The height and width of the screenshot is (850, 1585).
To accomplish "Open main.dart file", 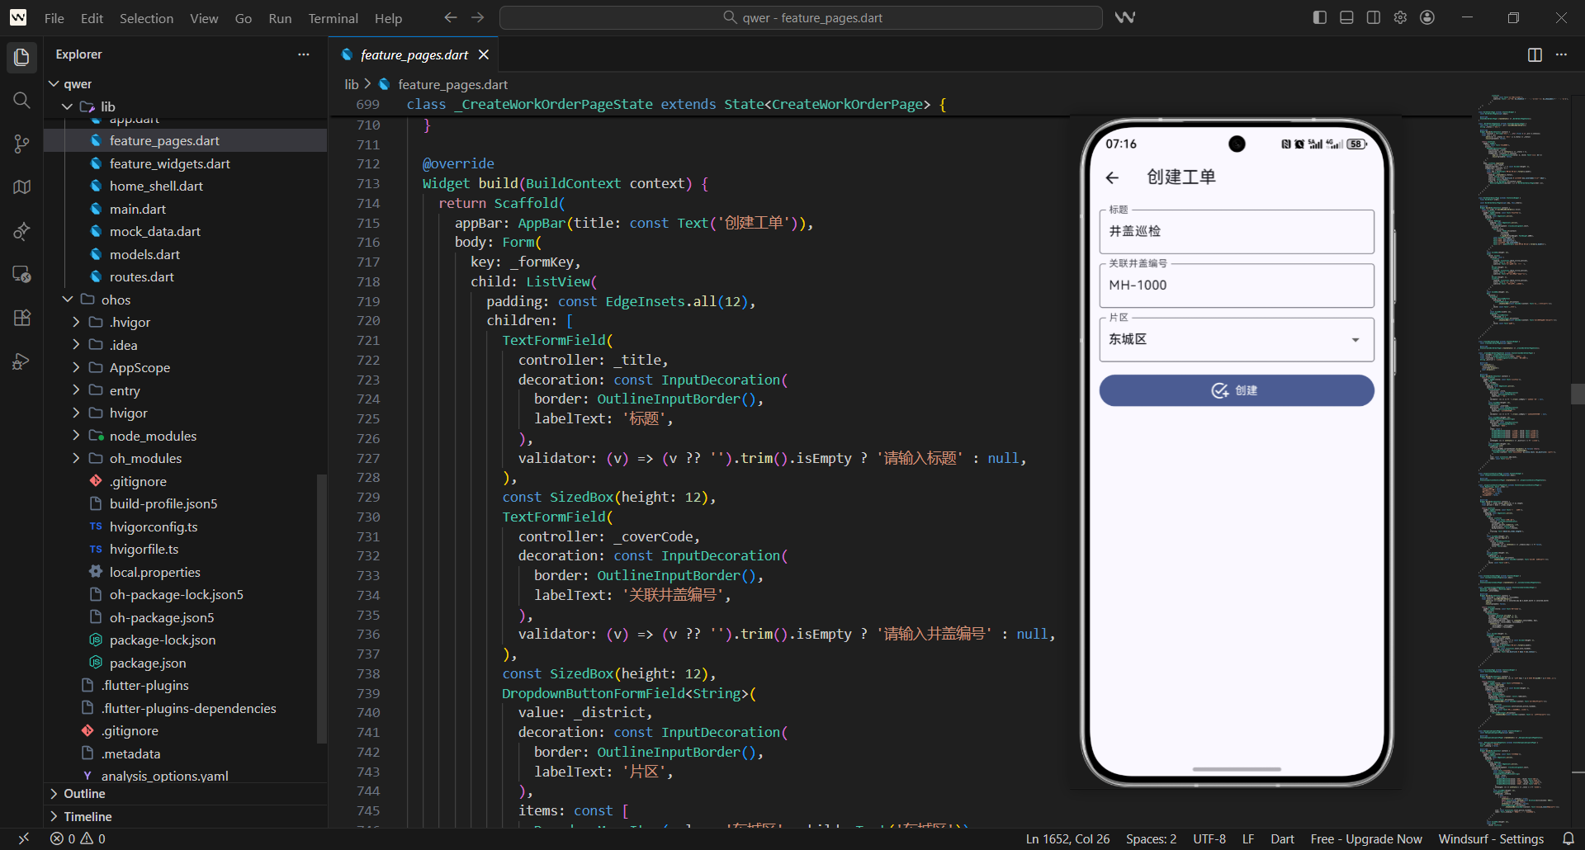I will click(185, 209).
